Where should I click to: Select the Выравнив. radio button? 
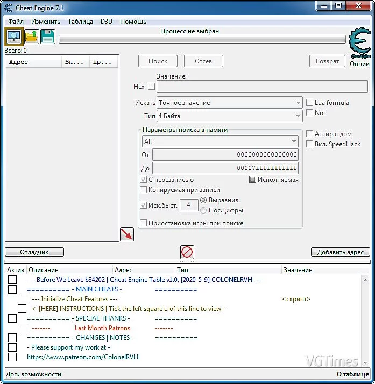203,200
